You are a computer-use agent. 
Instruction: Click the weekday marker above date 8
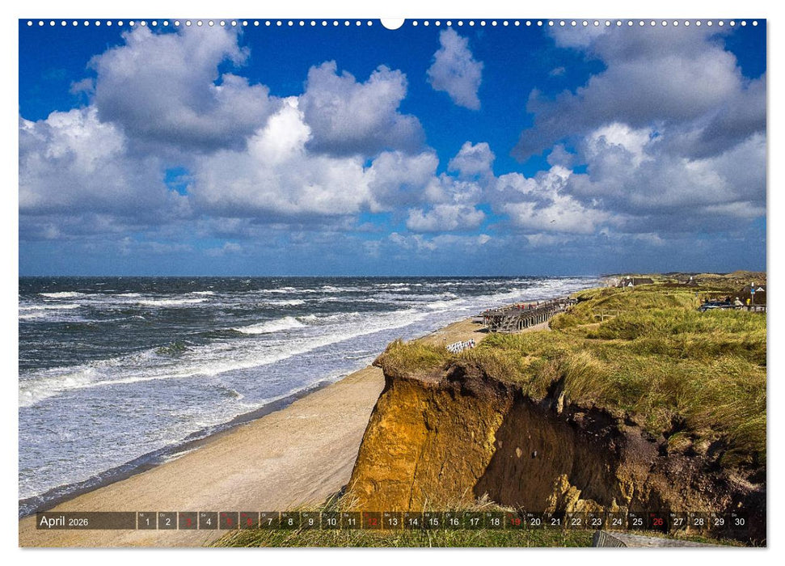pyautogui.click(x=285, y=514)
